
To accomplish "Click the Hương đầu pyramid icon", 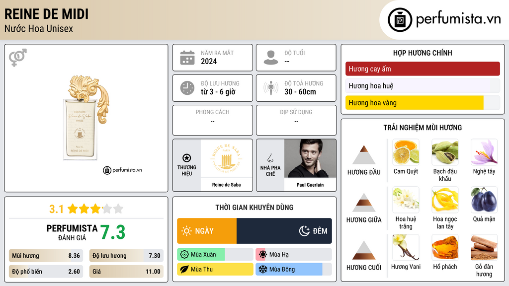I will 364,155.
